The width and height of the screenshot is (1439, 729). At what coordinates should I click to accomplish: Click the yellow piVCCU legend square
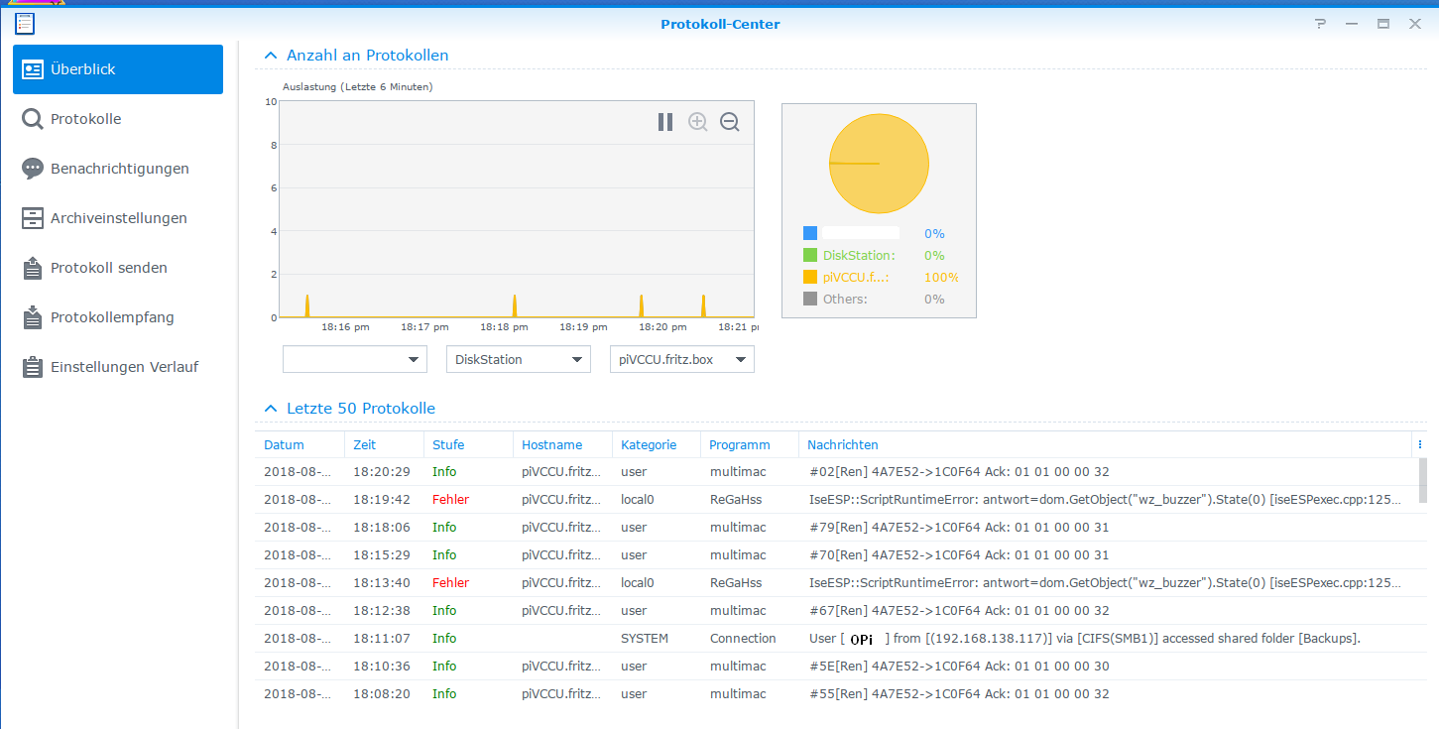point(810,277)
